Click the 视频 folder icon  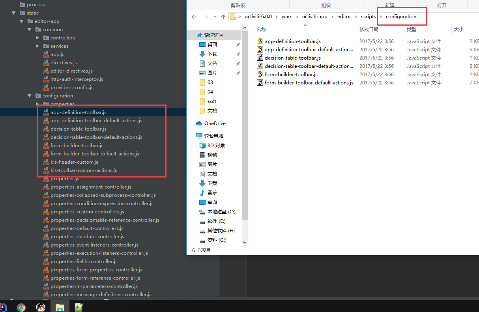(x=202, y=155)
